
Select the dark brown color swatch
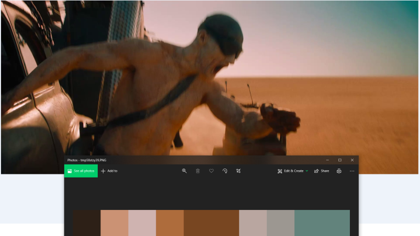coord(86,223)
